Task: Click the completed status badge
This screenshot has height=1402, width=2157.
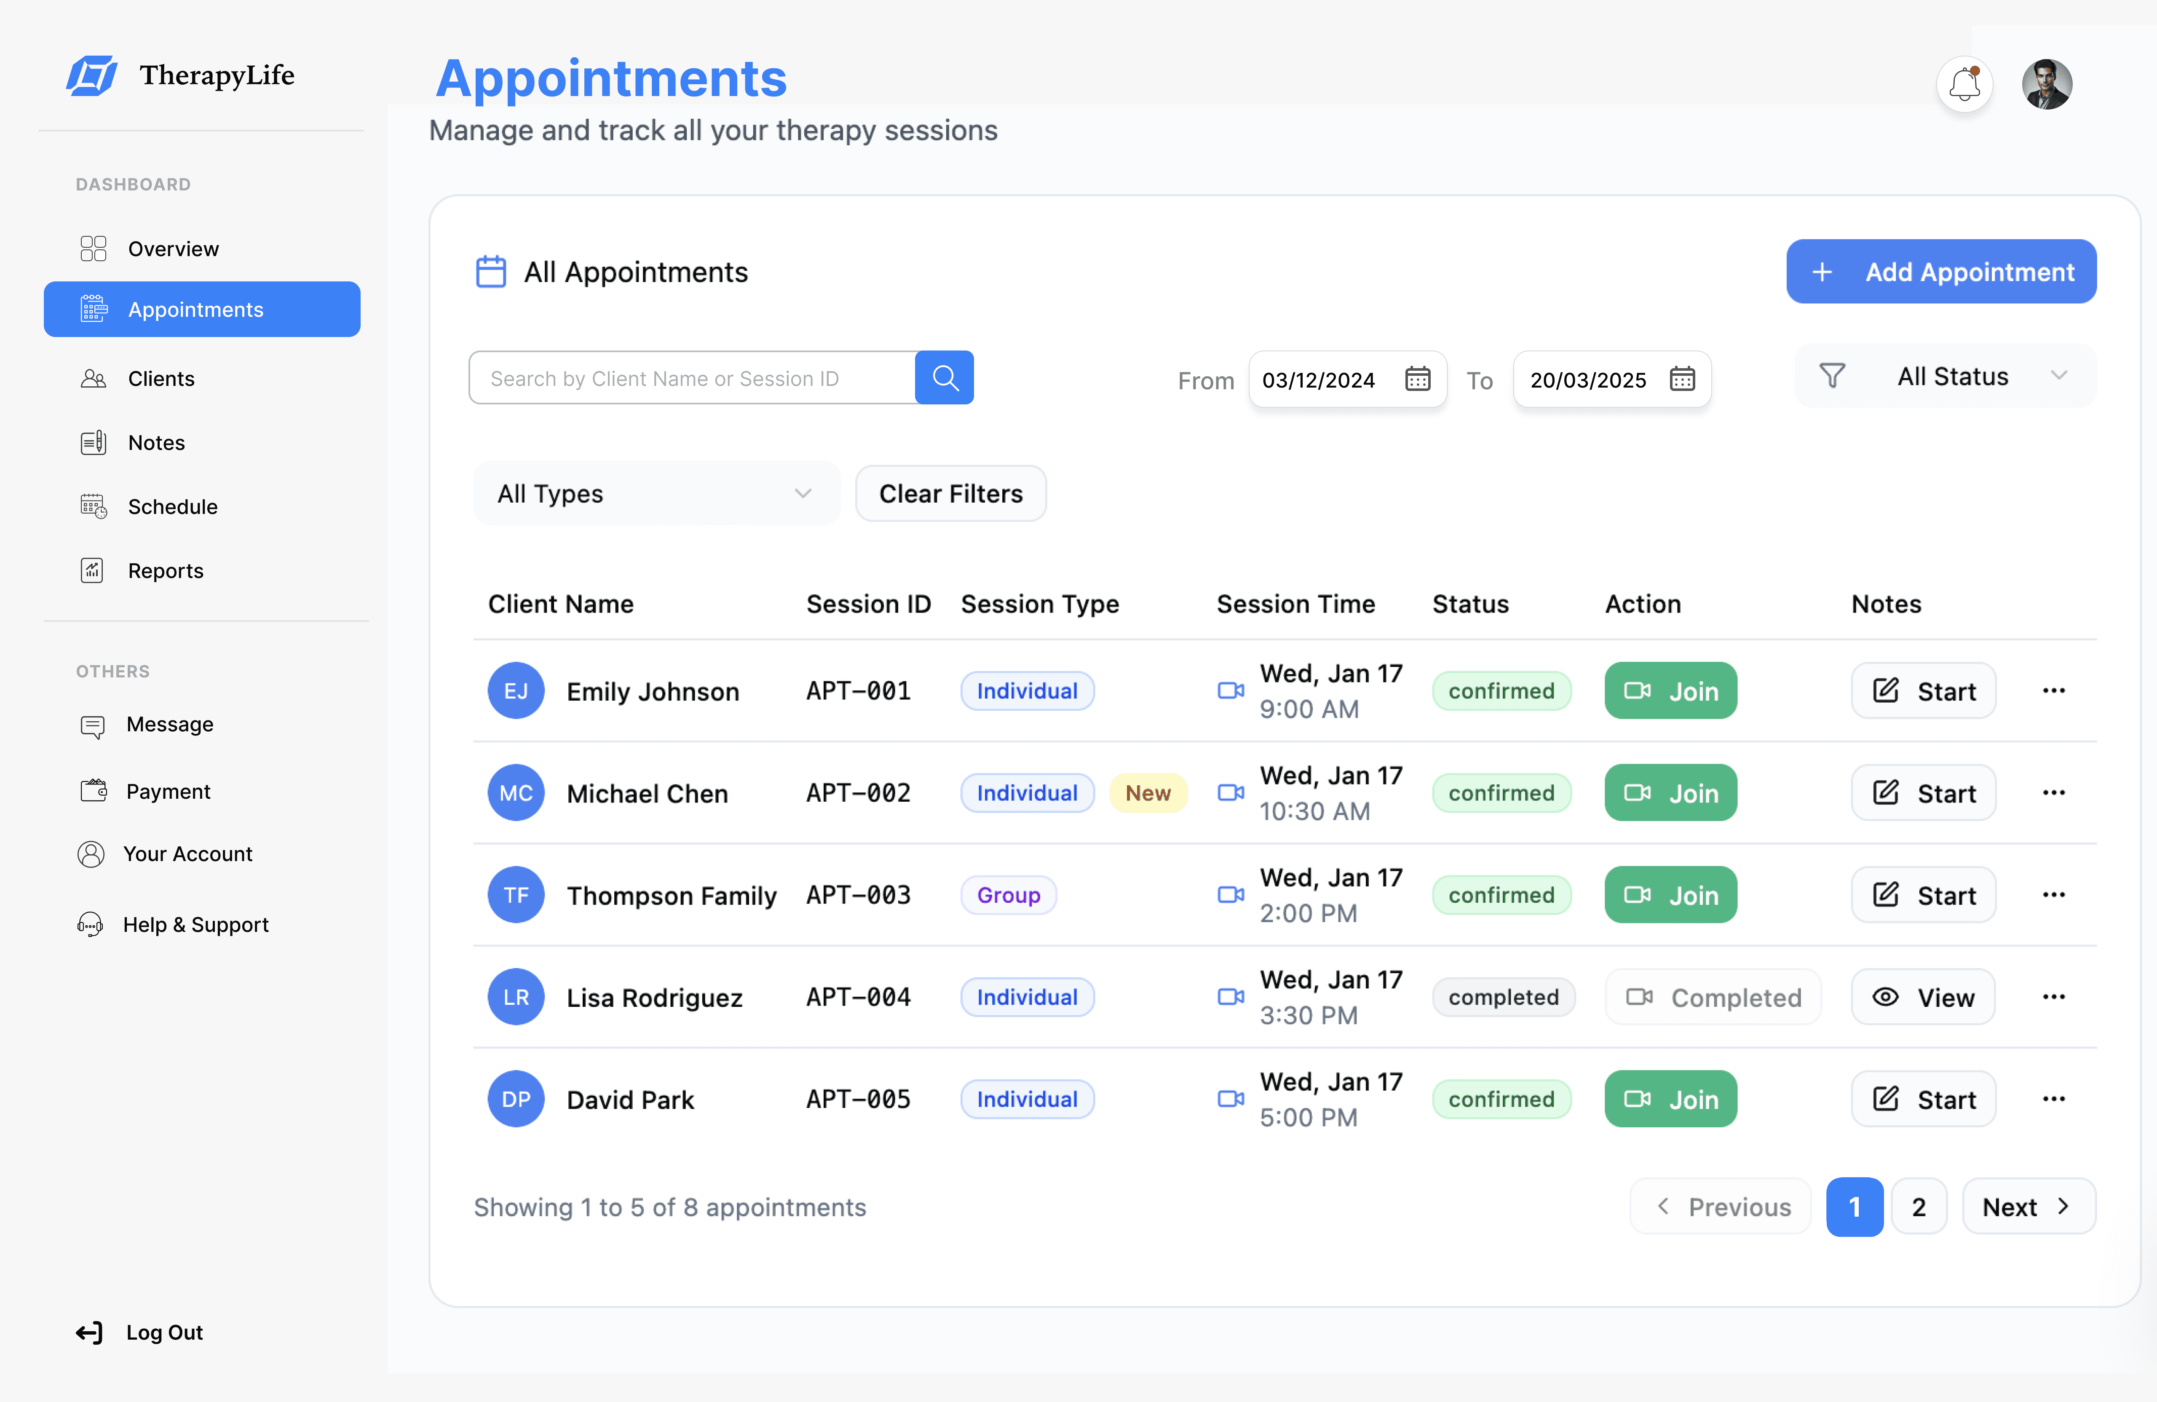Action: (1503, 996)
